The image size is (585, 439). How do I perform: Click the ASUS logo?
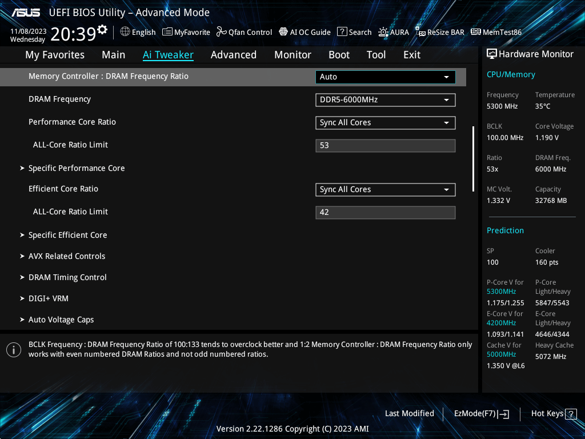tap(26, 13)
